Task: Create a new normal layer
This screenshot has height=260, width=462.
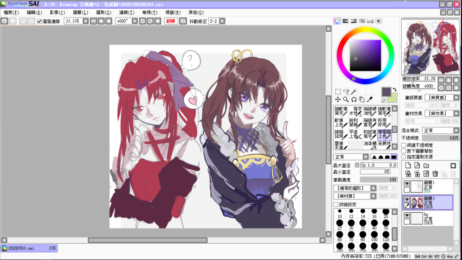Action: point(408,165)
